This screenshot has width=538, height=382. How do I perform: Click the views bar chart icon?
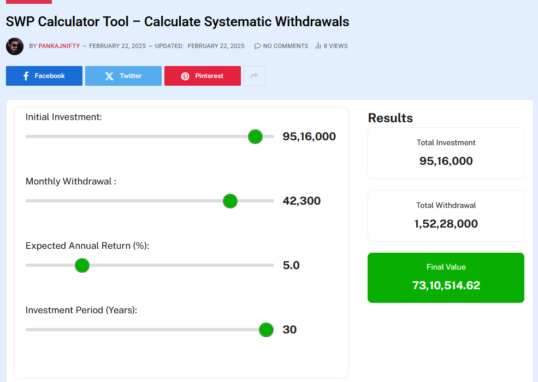point(318,46)
